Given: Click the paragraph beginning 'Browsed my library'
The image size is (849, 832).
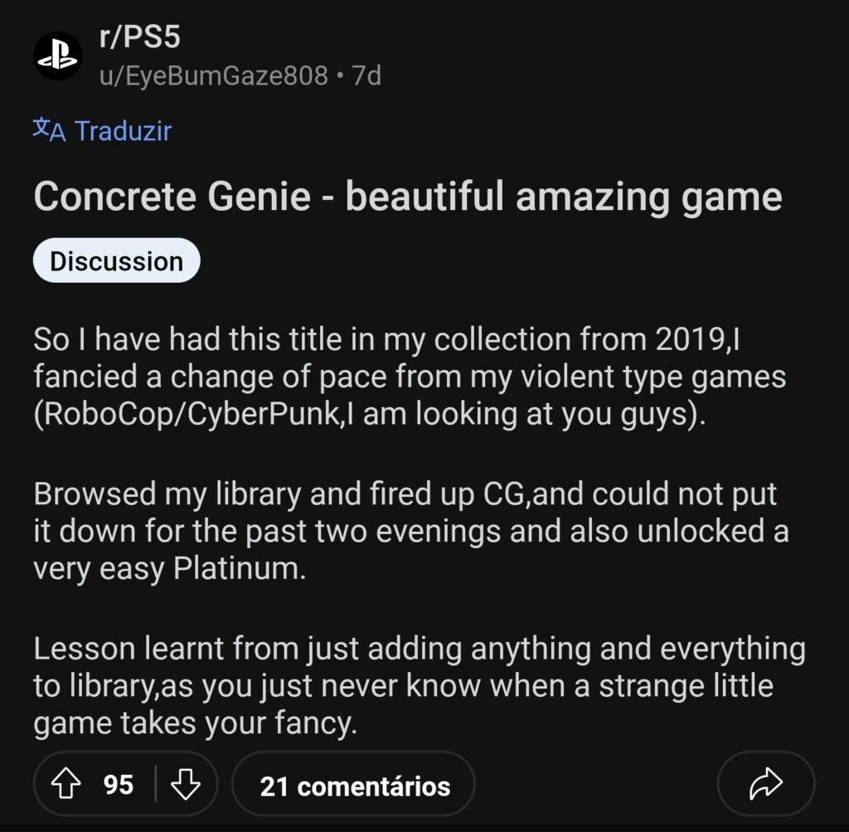Looking at the screenshot, I should point(406,532).
